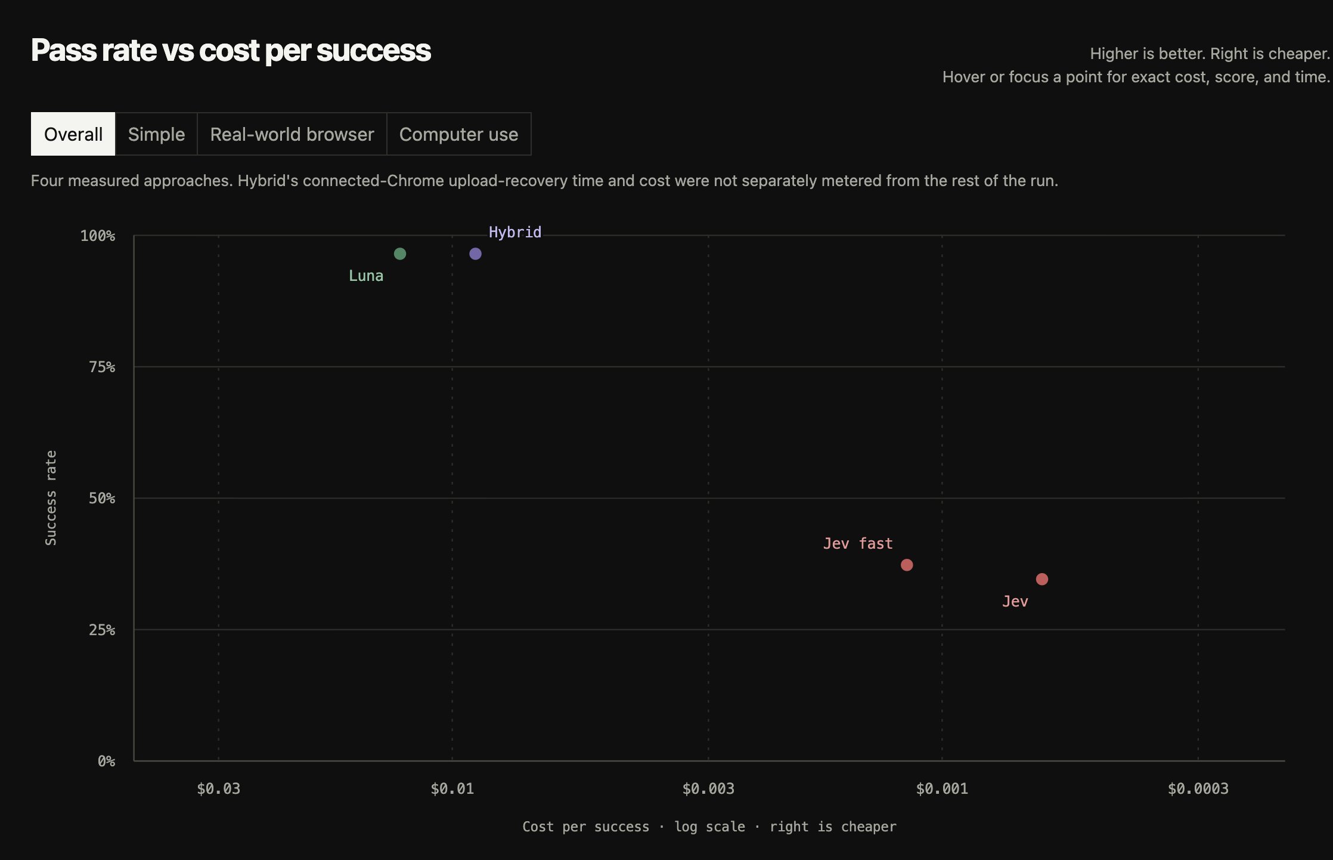Select the Overall tab
1333x860 pixels.
(73, 134)
